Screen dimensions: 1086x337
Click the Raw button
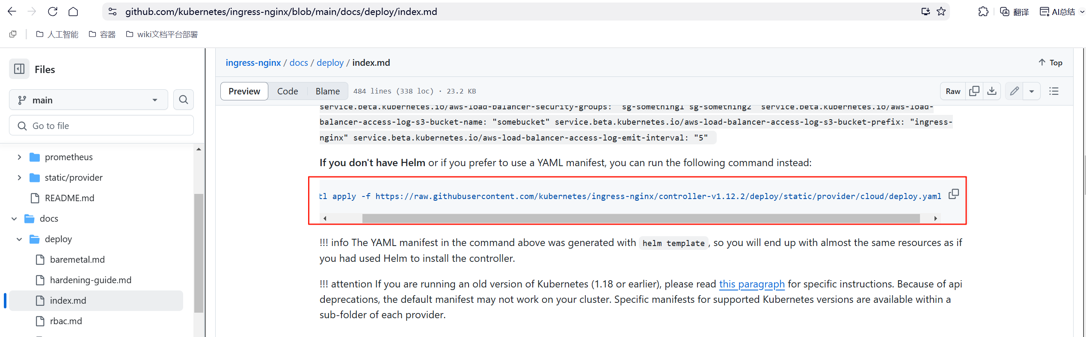click(x=953, y=91)
